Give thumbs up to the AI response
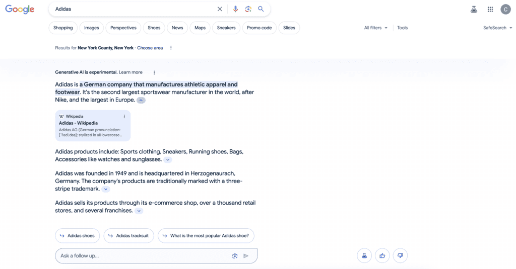The height and width of the screenshot is (269, 516). (382, 255)
